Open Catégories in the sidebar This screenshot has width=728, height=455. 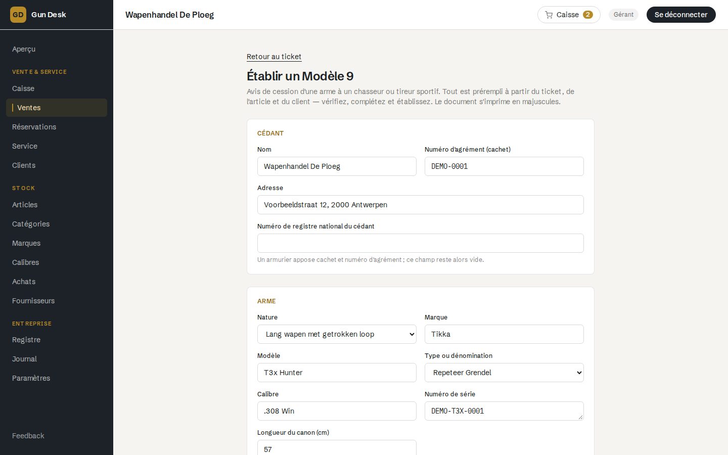coord(57,224)
